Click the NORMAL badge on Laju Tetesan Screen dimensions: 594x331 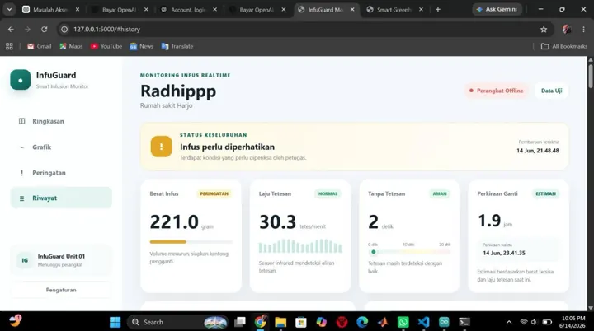point(328,193)
